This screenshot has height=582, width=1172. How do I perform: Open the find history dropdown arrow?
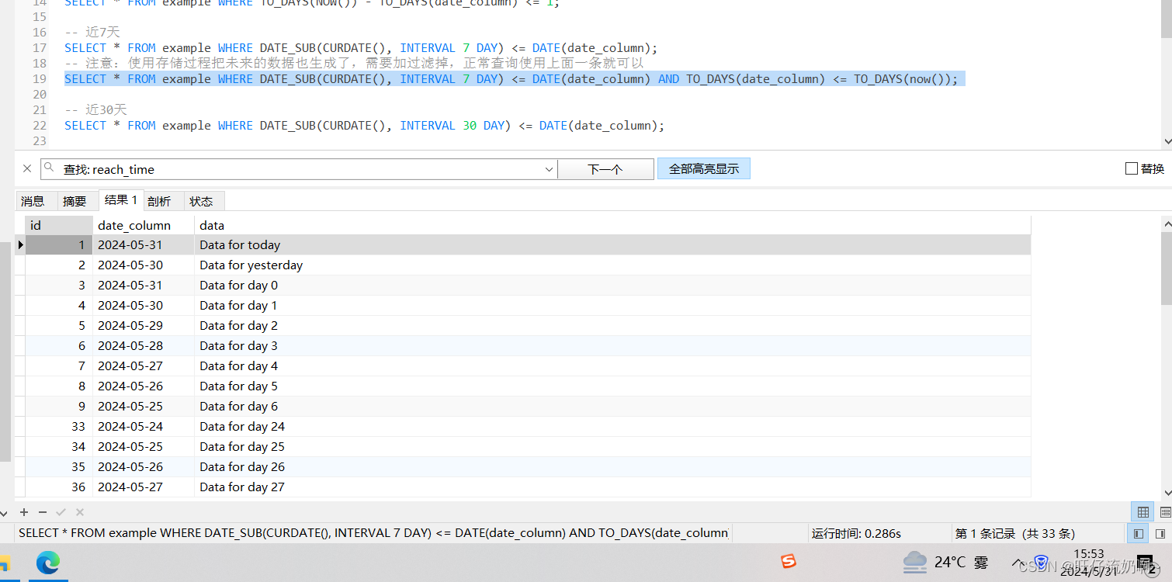click(x=550, y=169)
